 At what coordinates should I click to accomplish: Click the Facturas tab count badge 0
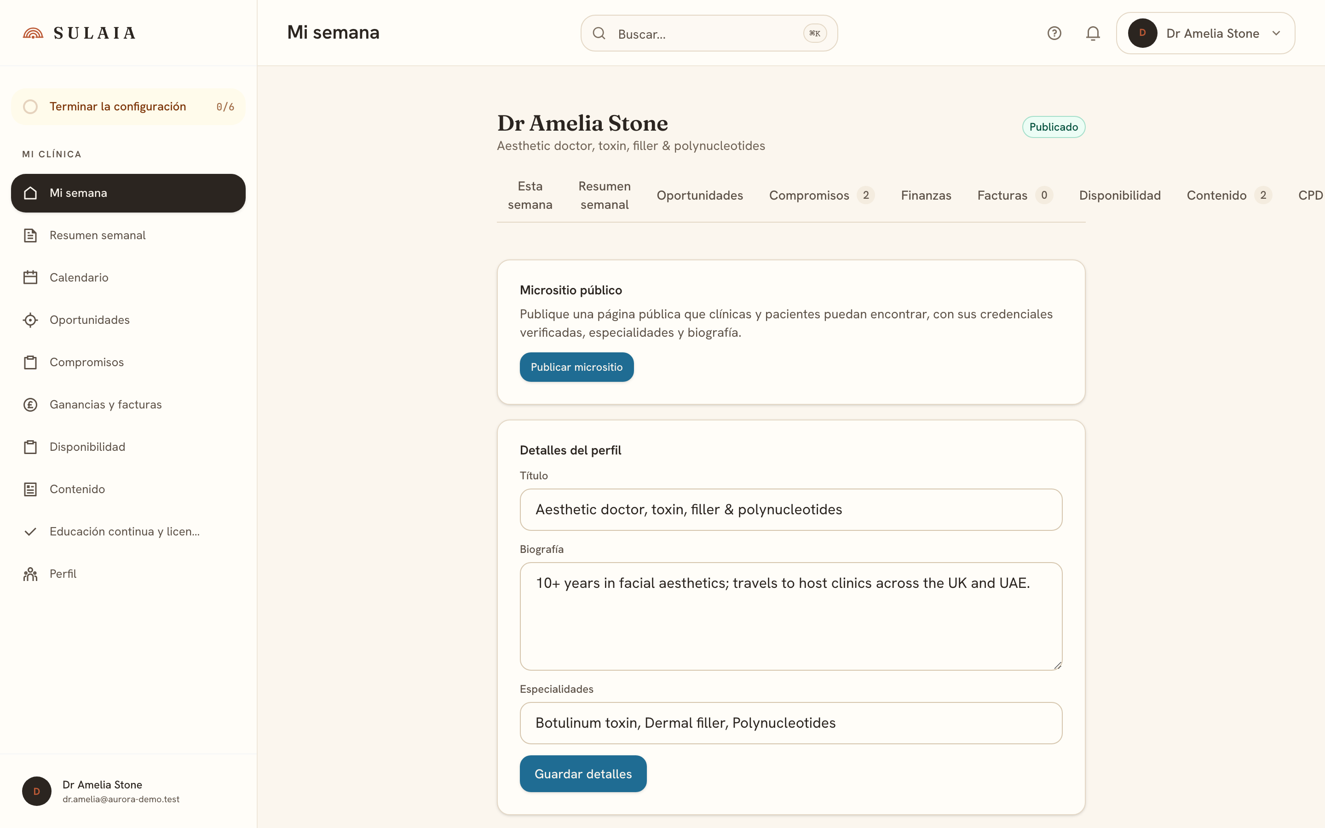click(x=1044, y=195)
